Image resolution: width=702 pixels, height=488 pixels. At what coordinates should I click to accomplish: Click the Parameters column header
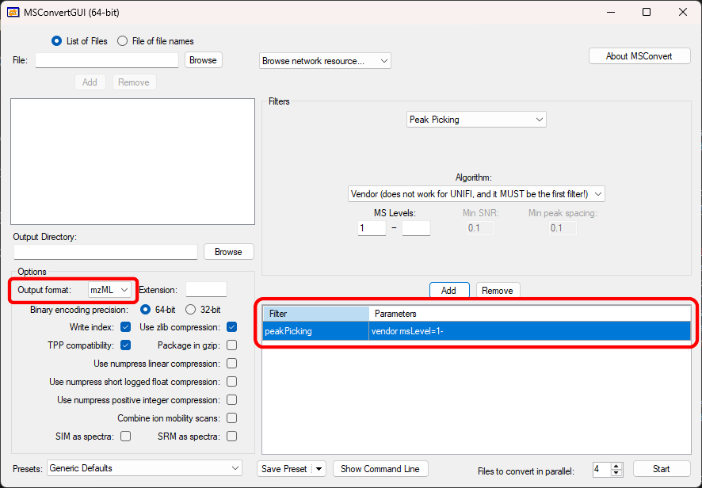(529, 314)
